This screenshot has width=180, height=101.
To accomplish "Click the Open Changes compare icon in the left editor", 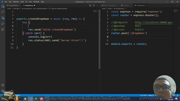I will [90, 5].
